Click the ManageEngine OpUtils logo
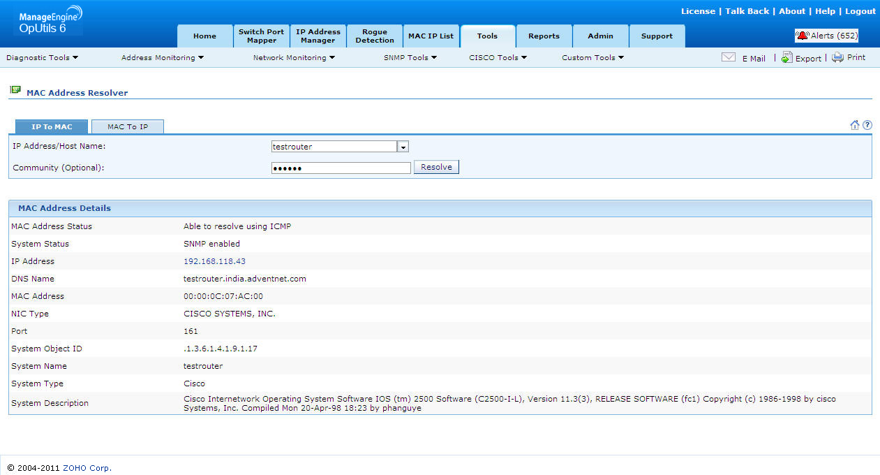Screen dimensions: 880x475 point(47,21)
